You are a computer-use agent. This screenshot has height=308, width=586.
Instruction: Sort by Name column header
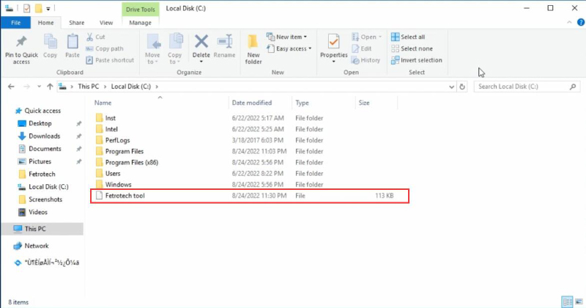103,103
